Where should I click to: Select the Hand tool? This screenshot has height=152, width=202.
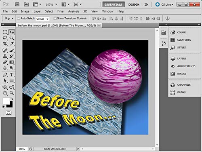tap(5, 93)
